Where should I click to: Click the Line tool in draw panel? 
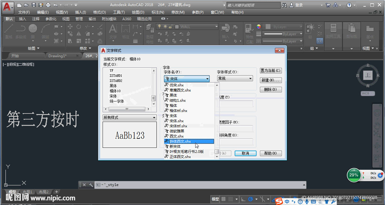click(x=9, y=29)
